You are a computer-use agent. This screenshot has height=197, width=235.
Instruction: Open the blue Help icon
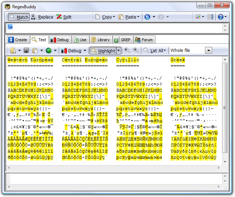221,17
